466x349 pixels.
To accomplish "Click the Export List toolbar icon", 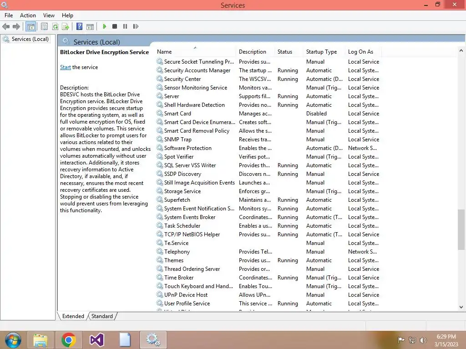I will point(66,27).
